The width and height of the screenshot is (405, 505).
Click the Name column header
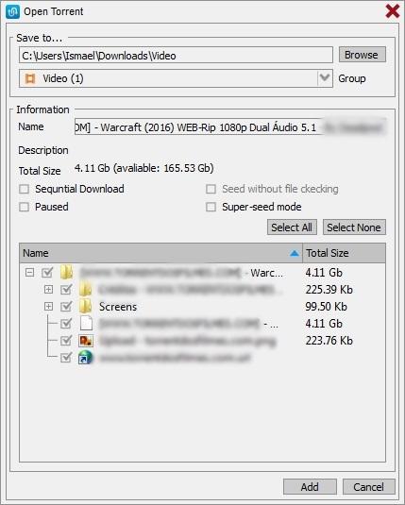[160, 253]
